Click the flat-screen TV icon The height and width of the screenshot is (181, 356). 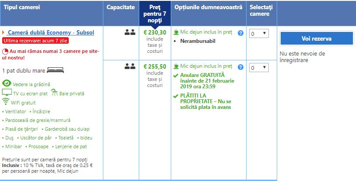pos(7,93)
